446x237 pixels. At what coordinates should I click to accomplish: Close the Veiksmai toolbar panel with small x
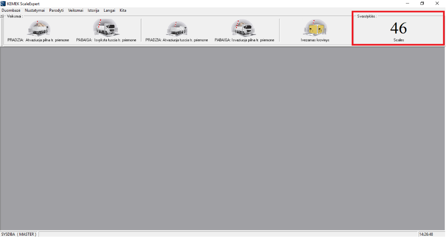(2, 16)
